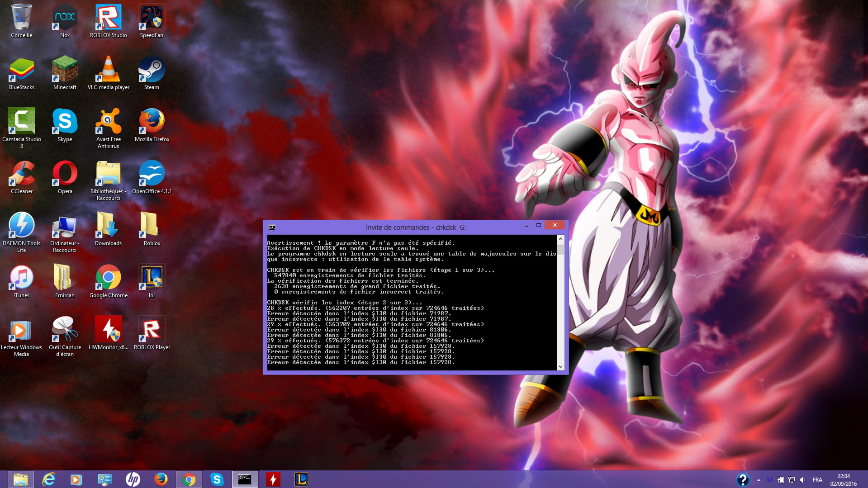Switch to HWMonitor in the taskbar

pyautogui.click(x=273, y=479)
